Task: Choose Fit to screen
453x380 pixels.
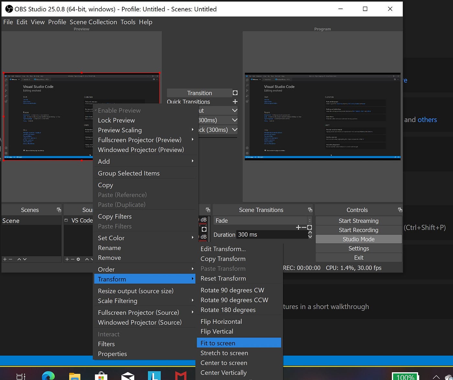Action: [239, 343]
